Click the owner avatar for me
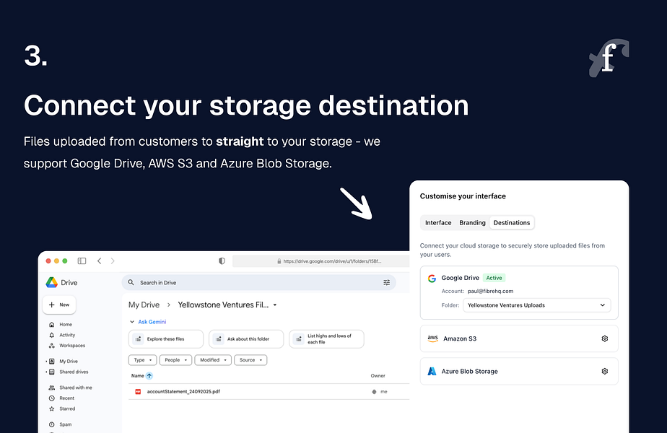This screenshot has height=433, width=667. click(x=375, y=392)
